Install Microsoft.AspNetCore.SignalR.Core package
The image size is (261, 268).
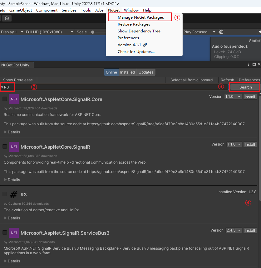(250, 97)
